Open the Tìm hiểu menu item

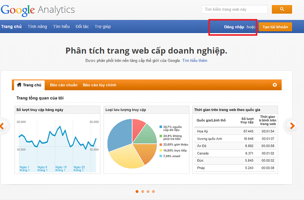pyautogui.click(x=61, y=26)
